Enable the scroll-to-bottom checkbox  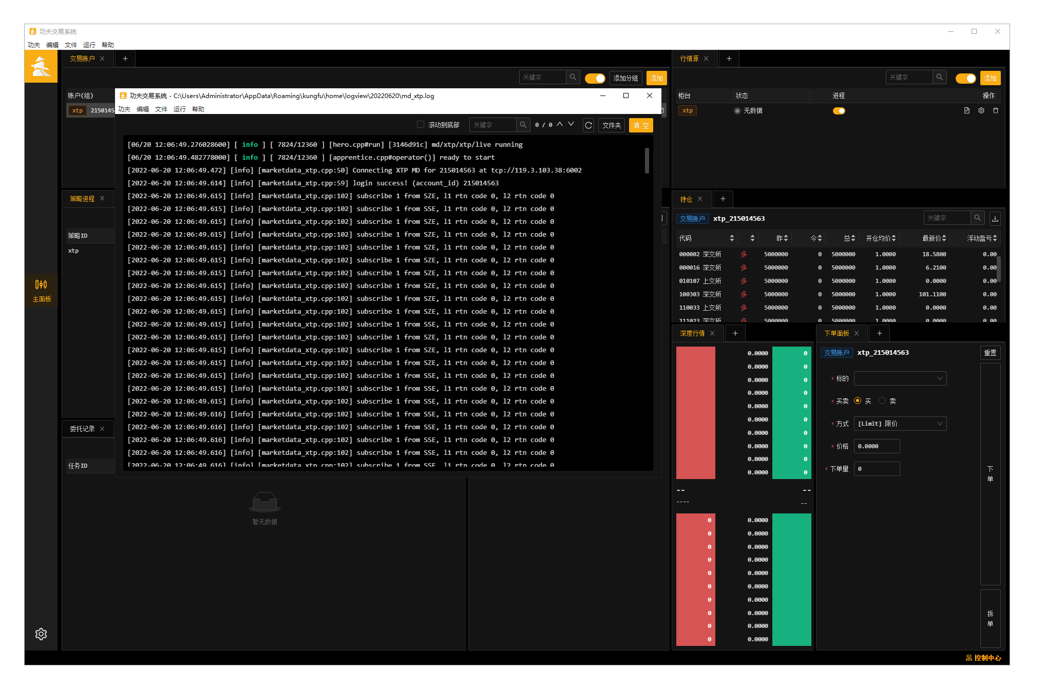(421, 125)
